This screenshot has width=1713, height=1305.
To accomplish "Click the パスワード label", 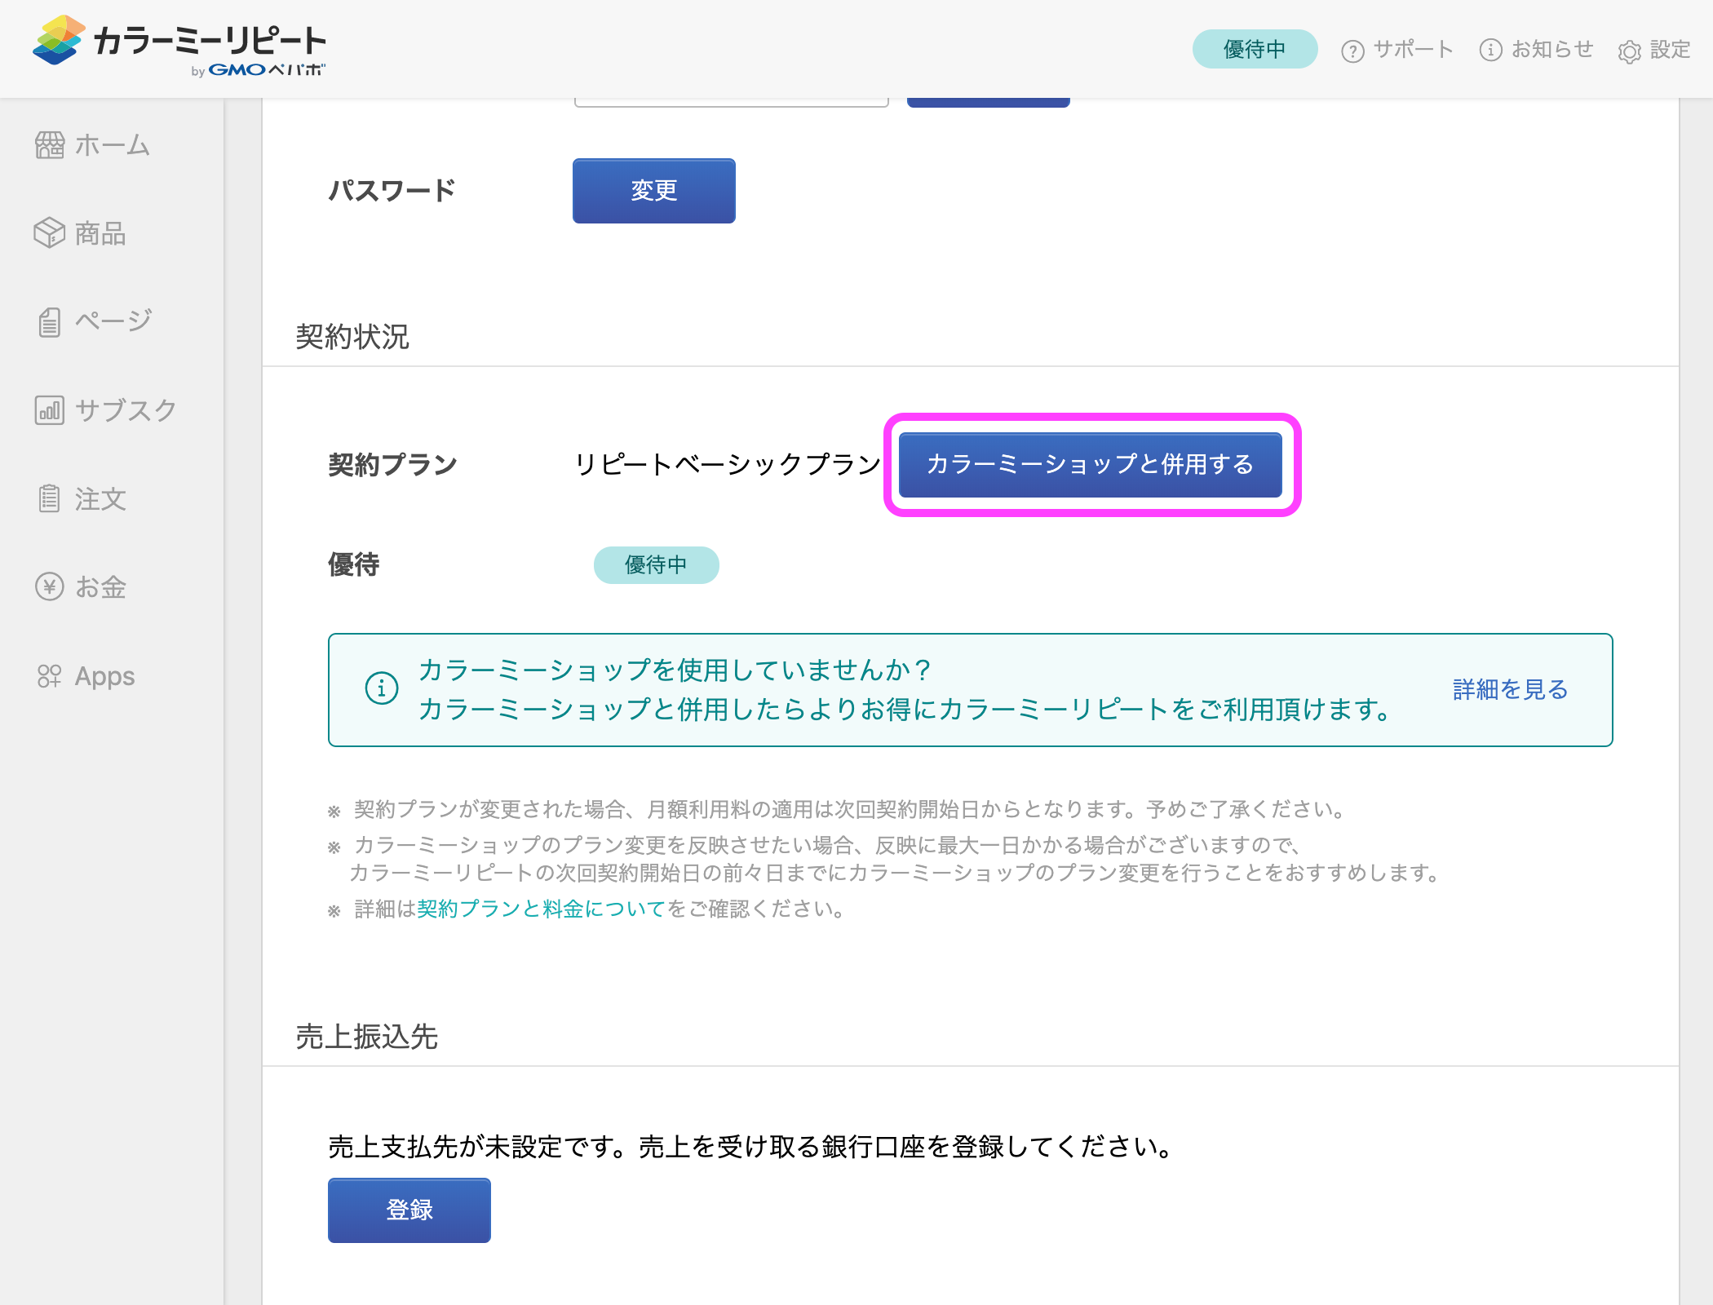I will [x=392, y=190].
